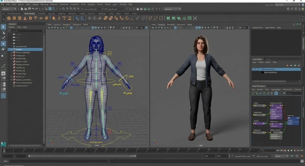Select the paint brush tool in left toolbox
This screenshot has height=166, width=305.
click(3, 38)
